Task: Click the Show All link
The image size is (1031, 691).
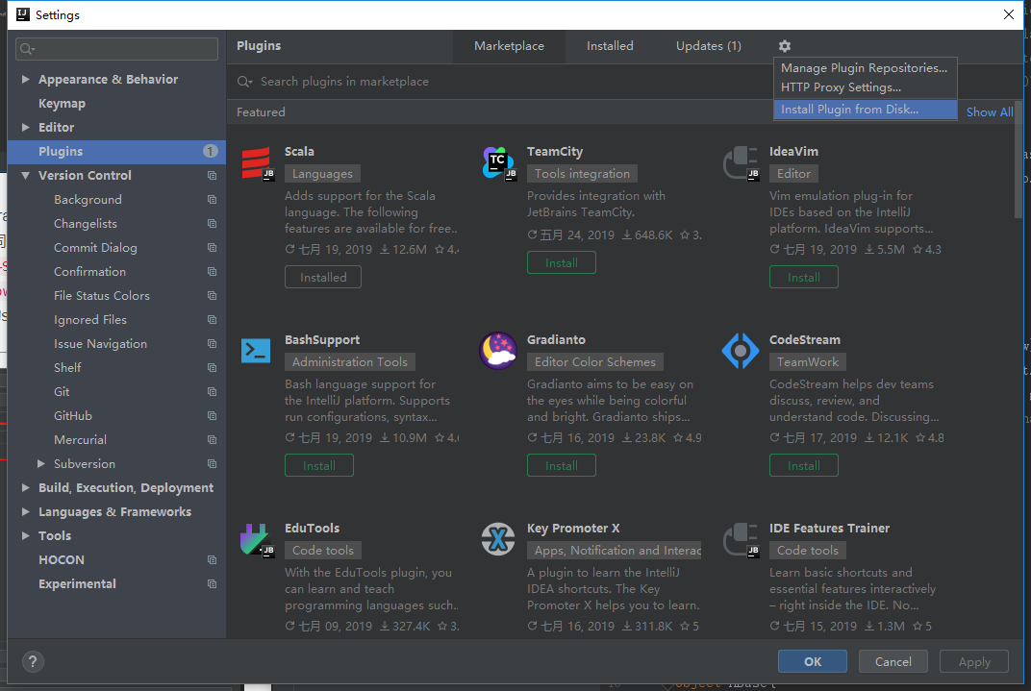Action: (989, 111)
